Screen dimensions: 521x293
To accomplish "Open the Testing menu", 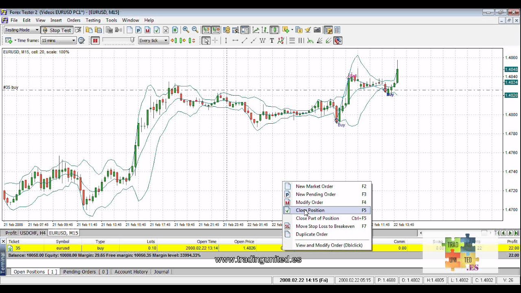I will pos(93,20).
